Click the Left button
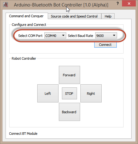 pos(48,94)
